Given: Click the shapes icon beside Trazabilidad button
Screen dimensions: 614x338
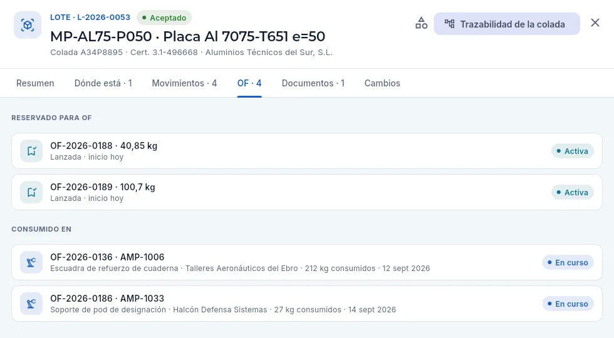Looking at the screenshot, I should 421,24.
